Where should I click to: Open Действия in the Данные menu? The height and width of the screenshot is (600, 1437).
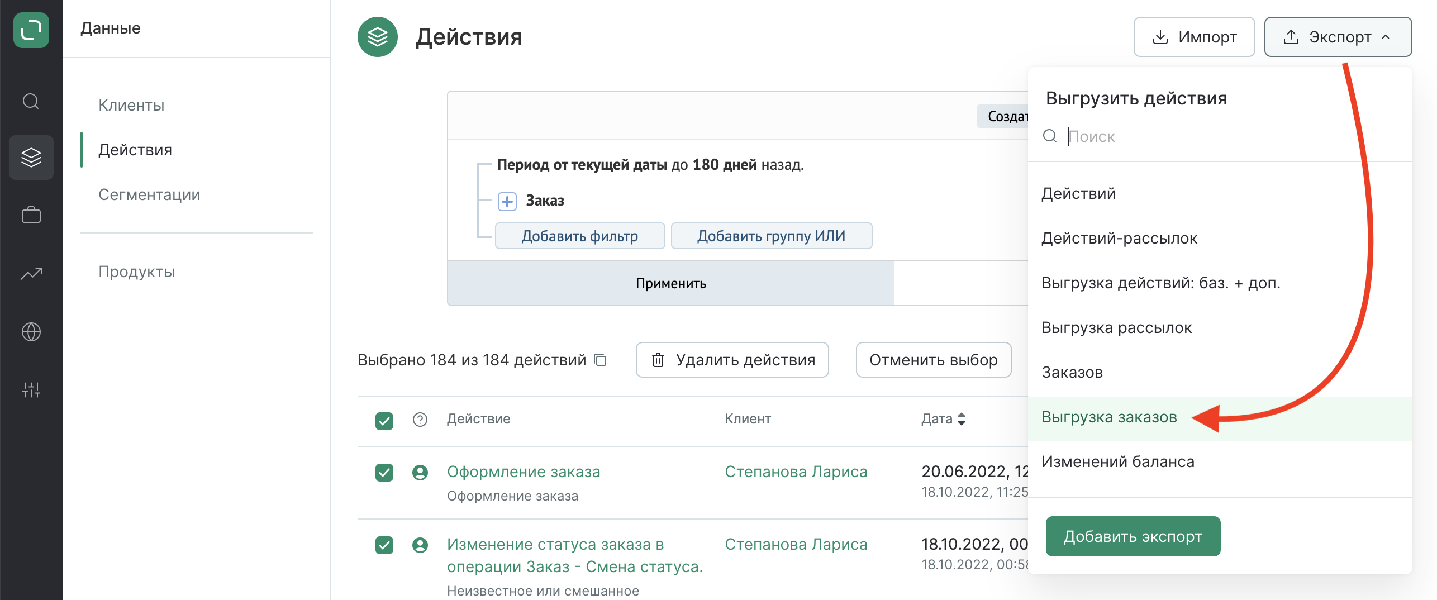[135, 150]
